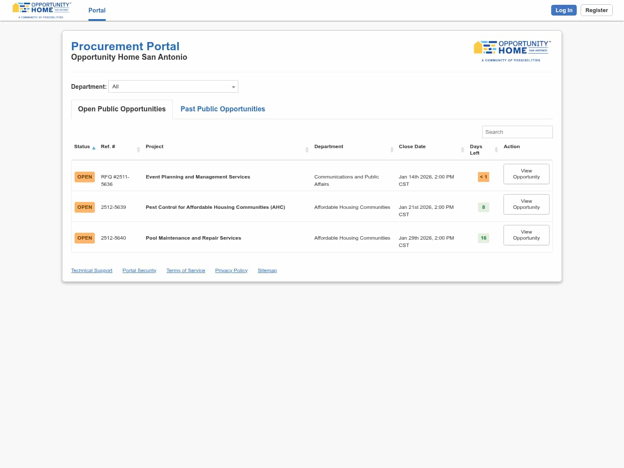
Task: View Opportunity for Pest Control project
Action: click(526, 204)
